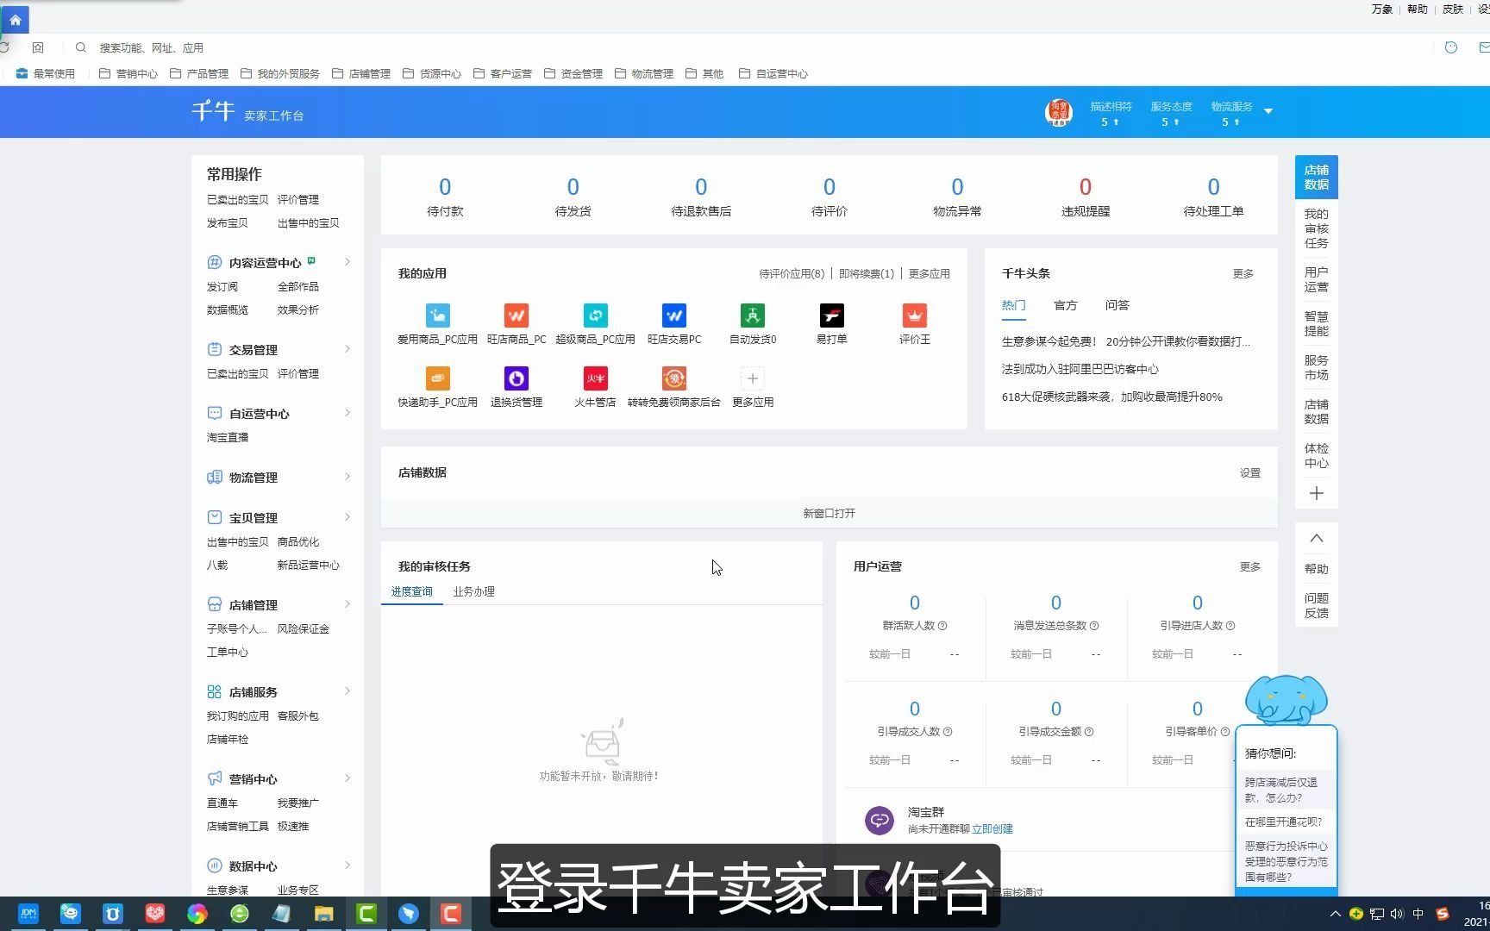
Task: Click the plus icon in the right sidebar
Action: pos(1317,494)
